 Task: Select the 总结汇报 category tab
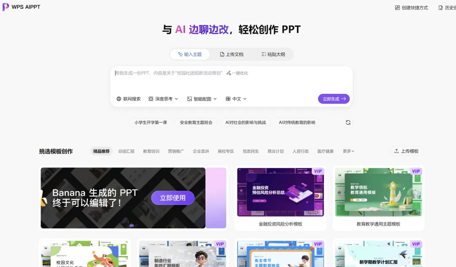point(126,151)
